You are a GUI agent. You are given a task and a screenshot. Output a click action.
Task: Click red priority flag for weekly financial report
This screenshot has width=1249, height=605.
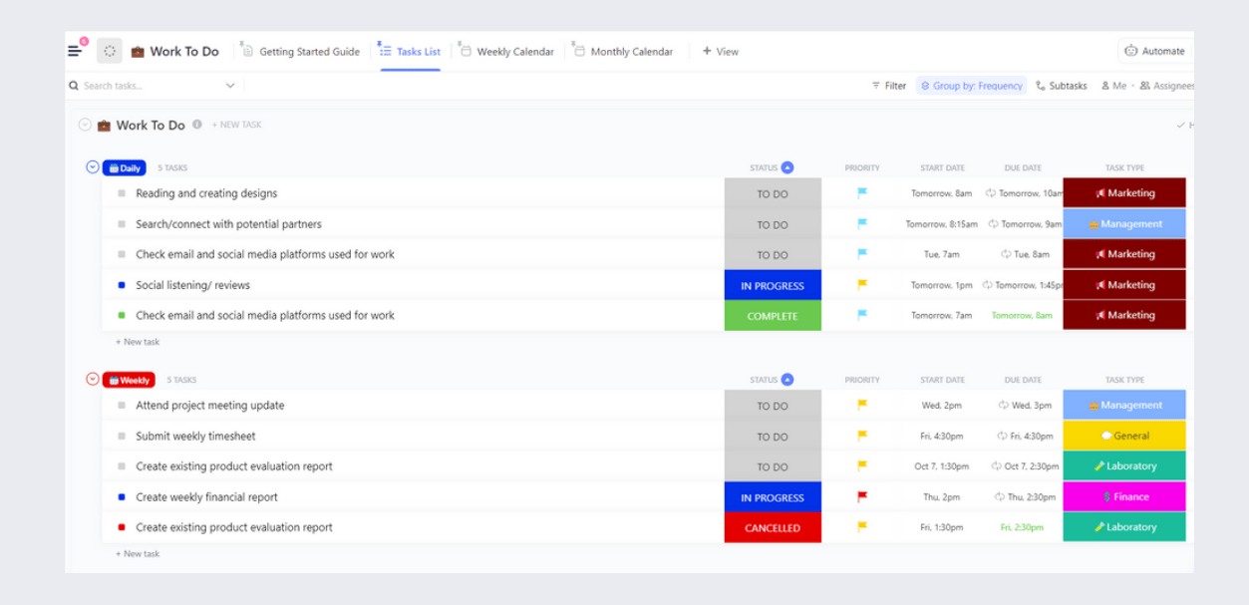[x=862, y=496]
